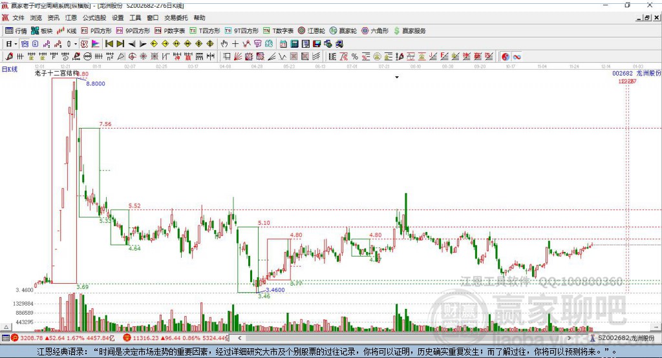Screen dimensions: 662x358
Task: Open the 浏览 menu
Action: [x=36, y=17]
